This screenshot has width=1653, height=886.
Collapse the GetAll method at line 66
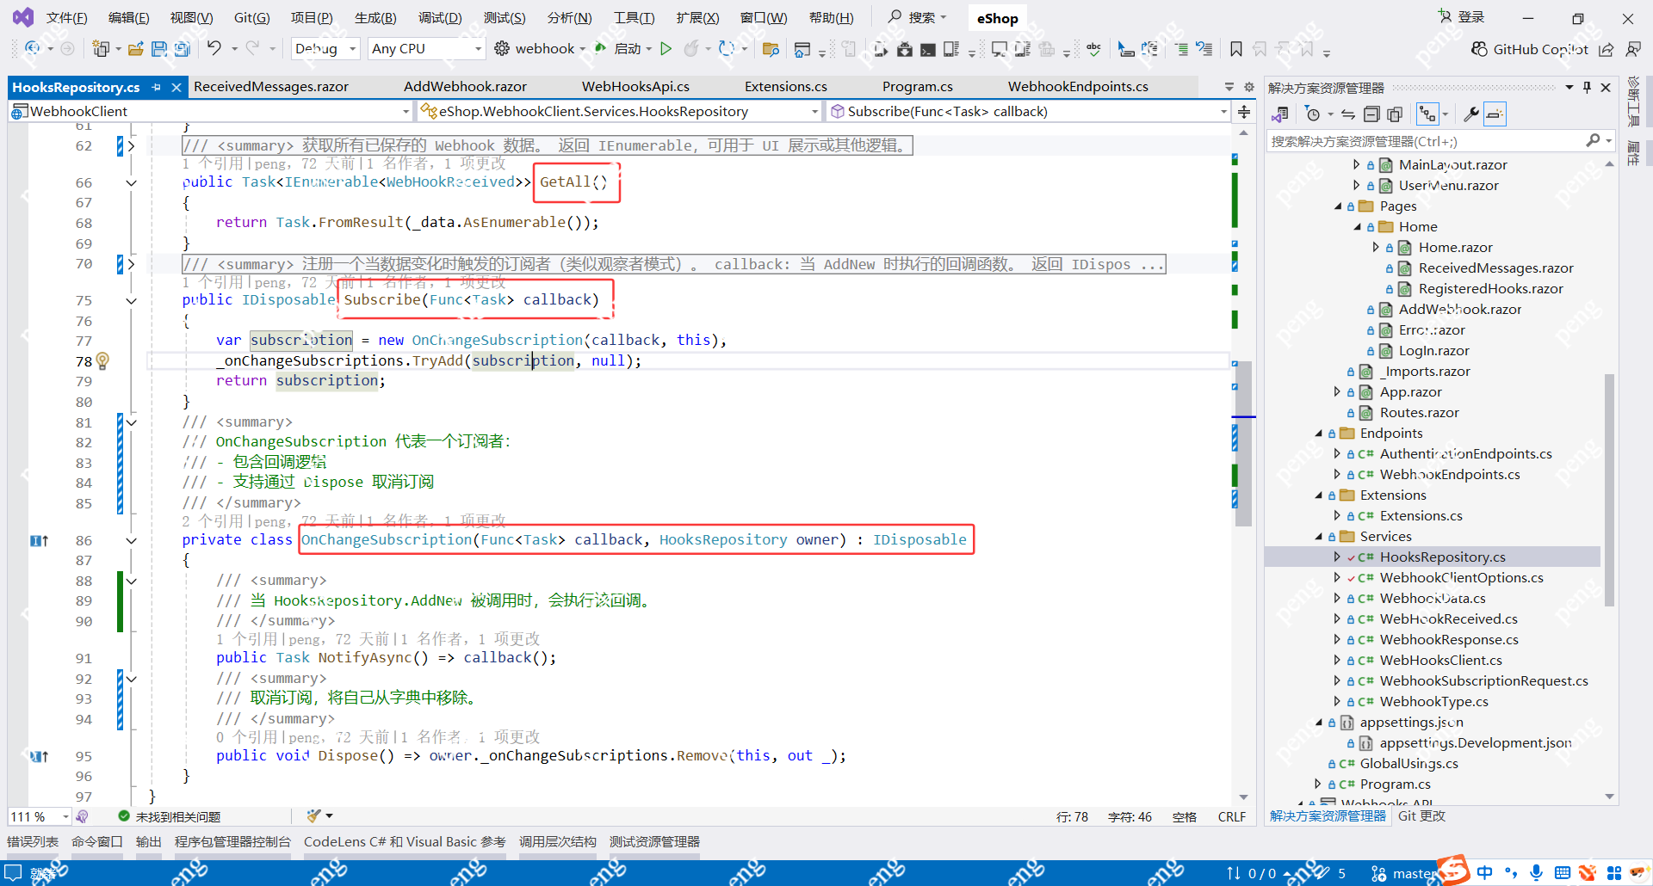pyautogui.click(x=131, y=182)
